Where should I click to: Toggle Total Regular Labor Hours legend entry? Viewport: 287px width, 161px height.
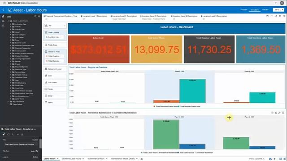[189, 106]
